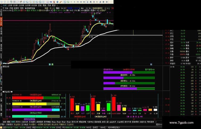Select toolbar period '15'
This screenshot has width=201, height=129.
(x=78, y=2)
